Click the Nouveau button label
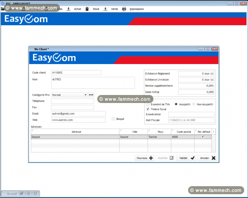Viewport: 248px width, 198px height. click(x=142, y=158)
